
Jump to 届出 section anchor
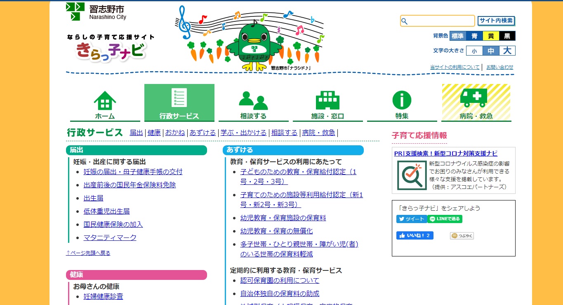click(x=136, y=133)
